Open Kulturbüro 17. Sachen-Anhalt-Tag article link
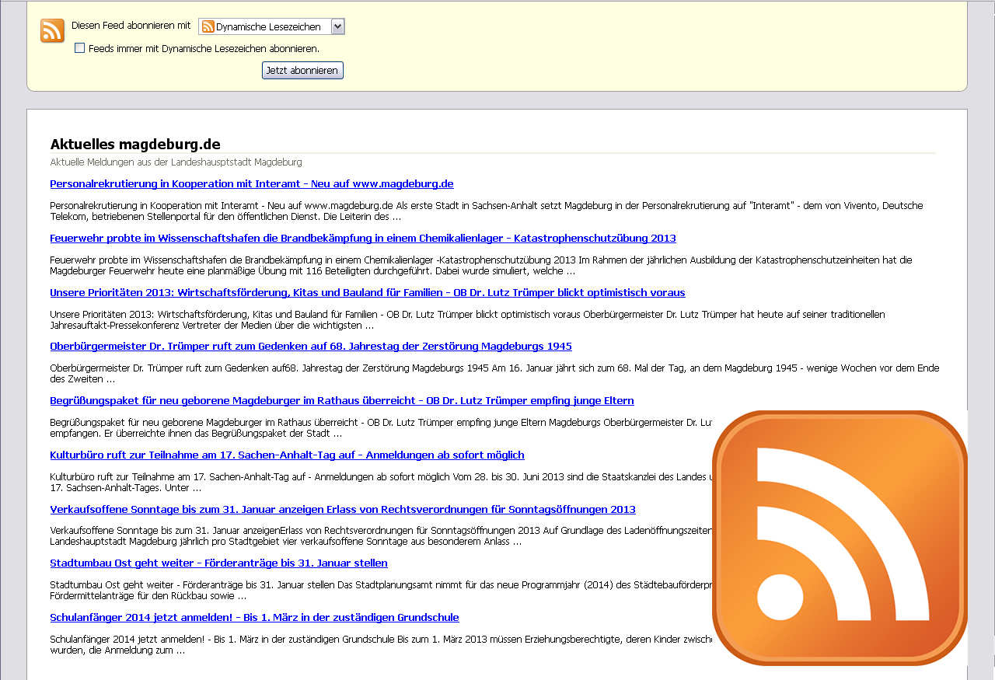Screen dimensions: 995x680 [287, 455]
